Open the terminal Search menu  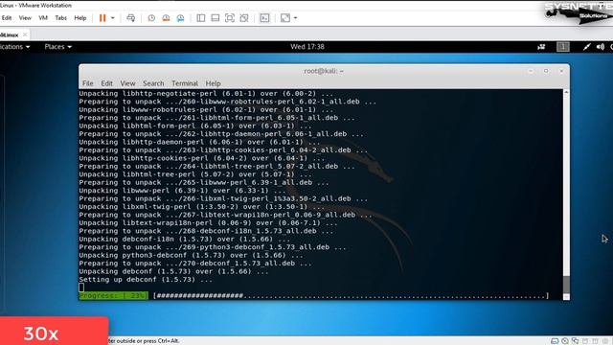pos(153,83)
